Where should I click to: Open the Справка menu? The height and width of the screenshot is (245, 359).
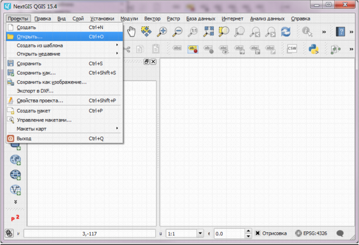click(301, 19)
